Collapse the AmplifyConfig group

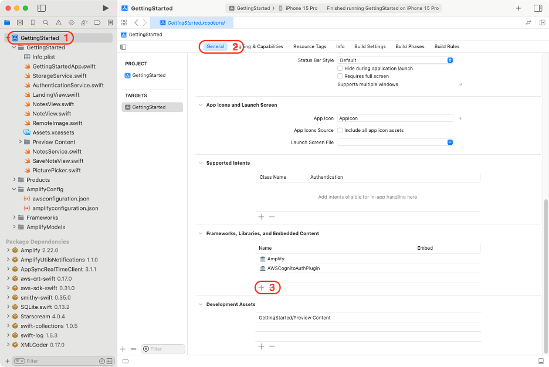point(14,189)
